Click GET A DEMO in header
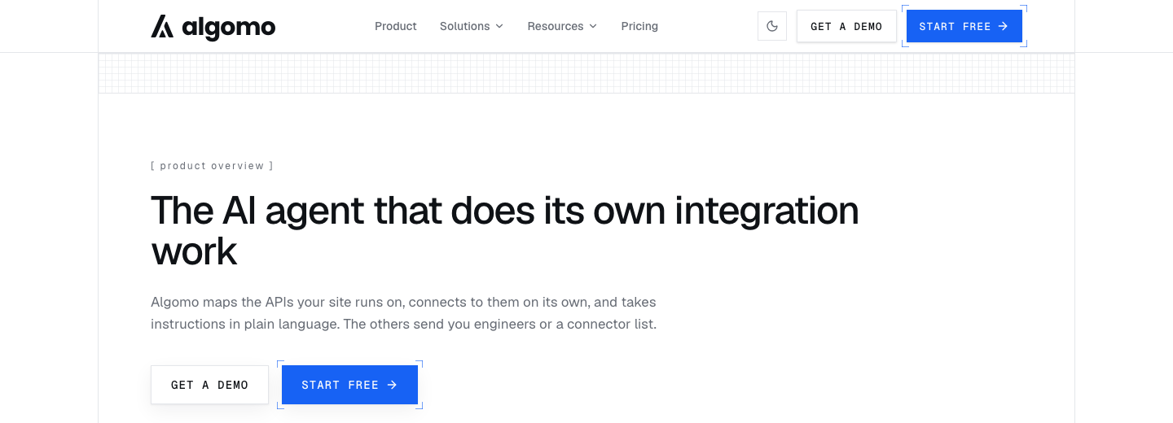This screenshot has width=1173, height=423. [846, 26]
